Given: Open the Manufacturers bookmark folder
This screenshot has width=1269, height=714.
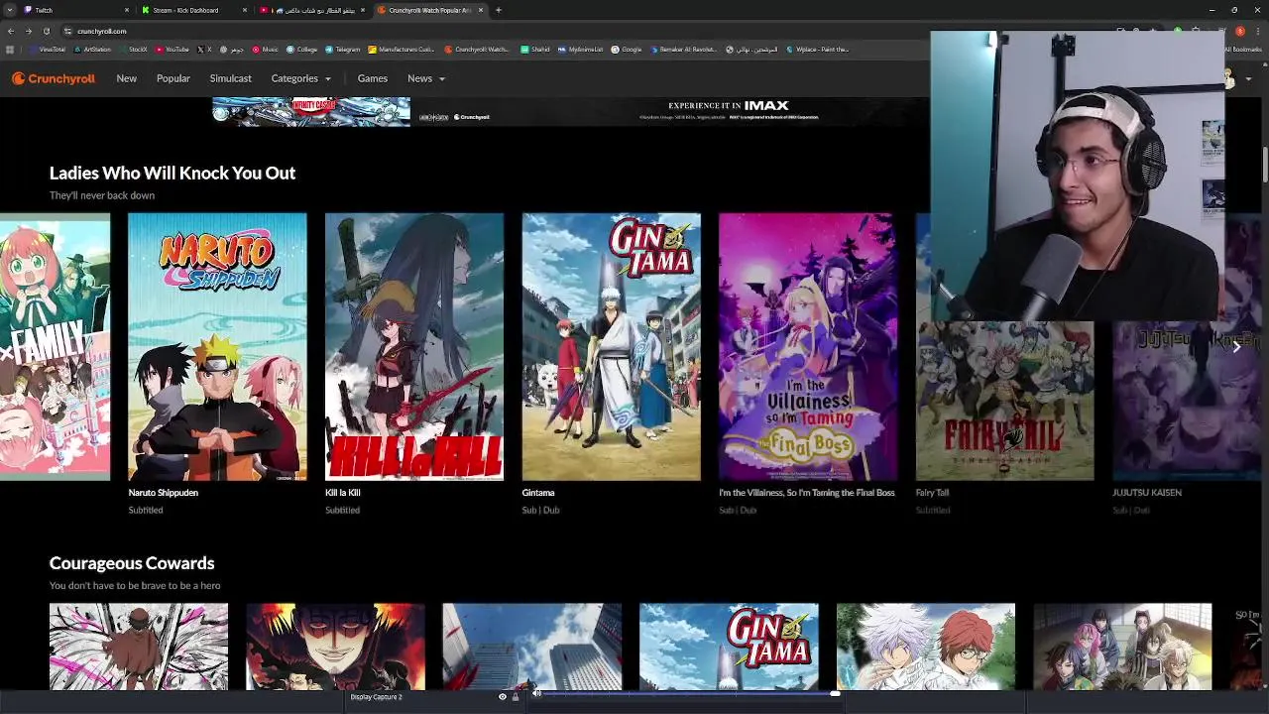Looking at the screenshot, I should click(402, 49).
